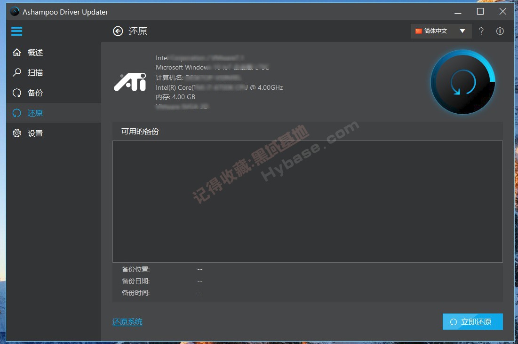Click inside the 可用的备份 list box

308,202
